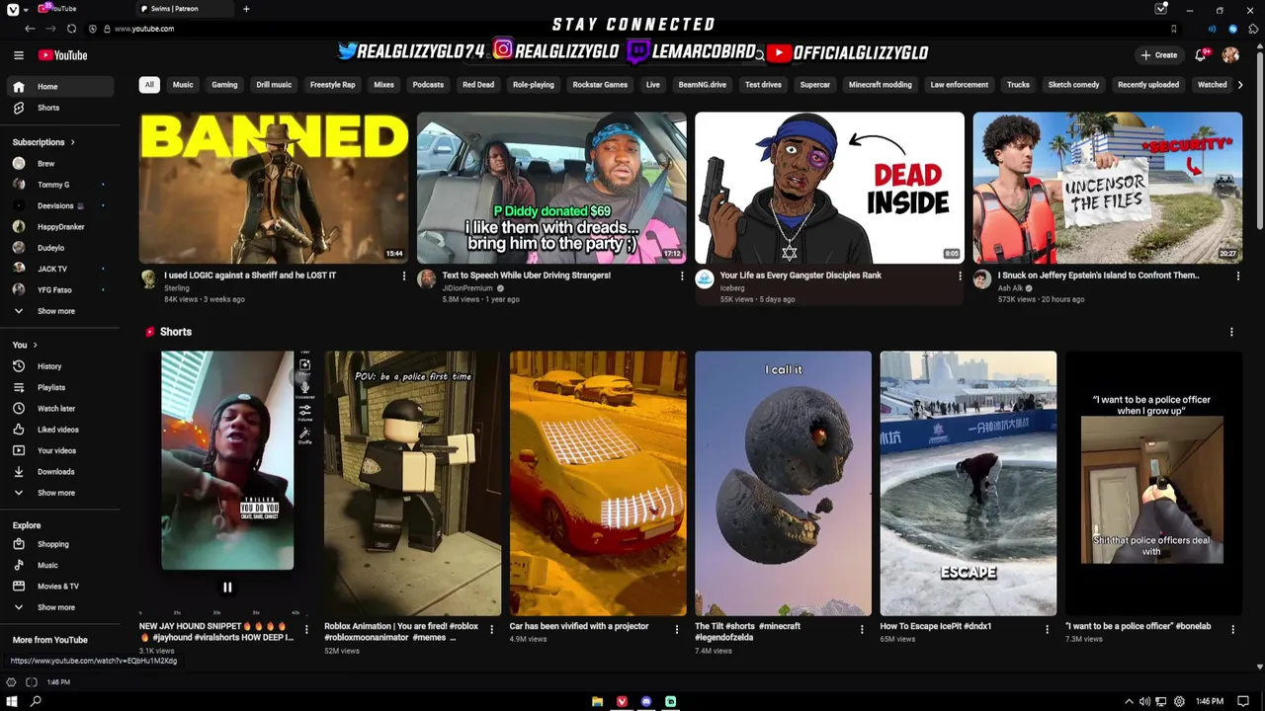Open File Explorer from the taskbar

[597, 701]
